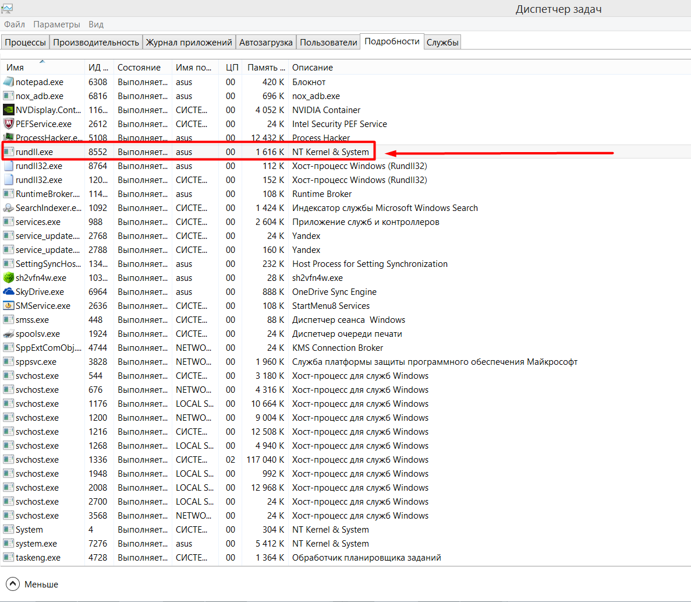Collapse view with the Меньше arrow button
Viewport: 691px width, 602px height.
click(x=13, y=584)
